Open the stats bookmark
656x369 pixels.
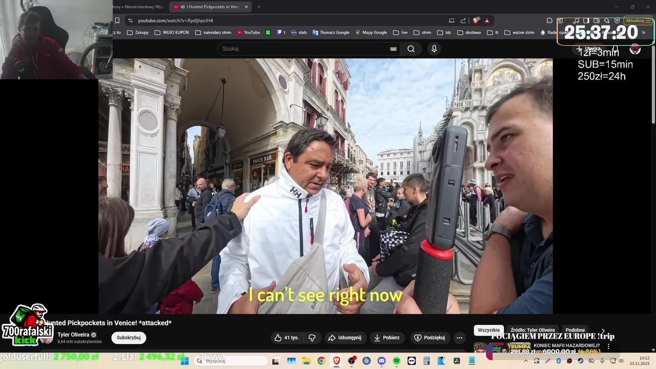pos(299,32)
